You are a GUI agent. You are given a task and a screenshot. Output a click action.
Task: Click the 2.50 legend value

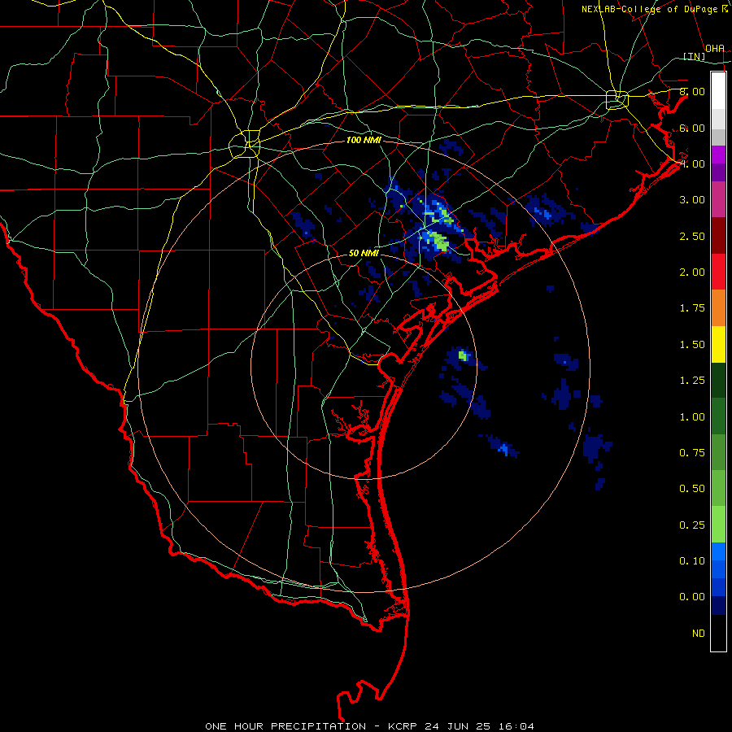tap(692, 236)
